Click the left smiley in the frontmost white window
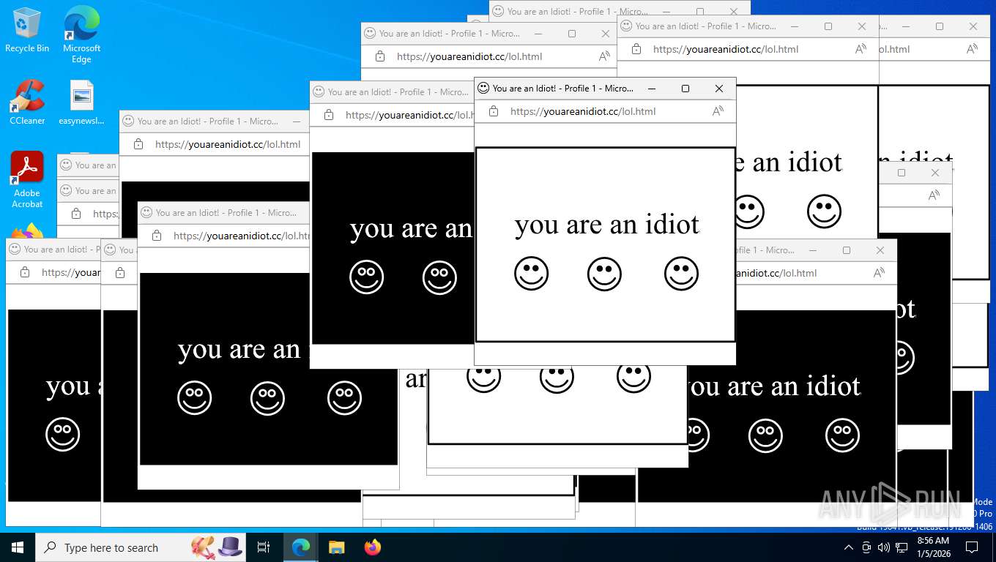Image resolution: width=996 pixels, height=562 pixels. 531,274
